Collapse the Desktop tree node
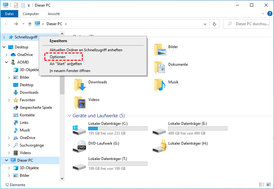This screenshot has height=189, width=274. pos(4,47)
